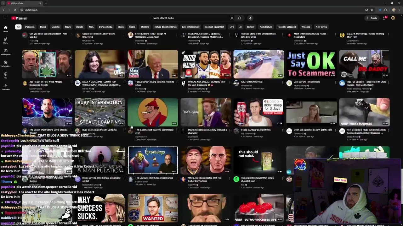Open the Fox News channel avatar
The width and height of the screenshot is (403, 226).
click(x=130, y=83)
